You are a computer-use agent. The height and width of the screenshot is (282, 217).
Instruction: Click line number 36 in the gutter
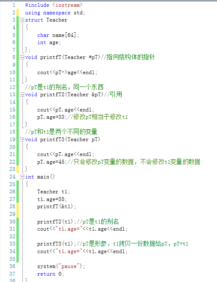point(12,266)
